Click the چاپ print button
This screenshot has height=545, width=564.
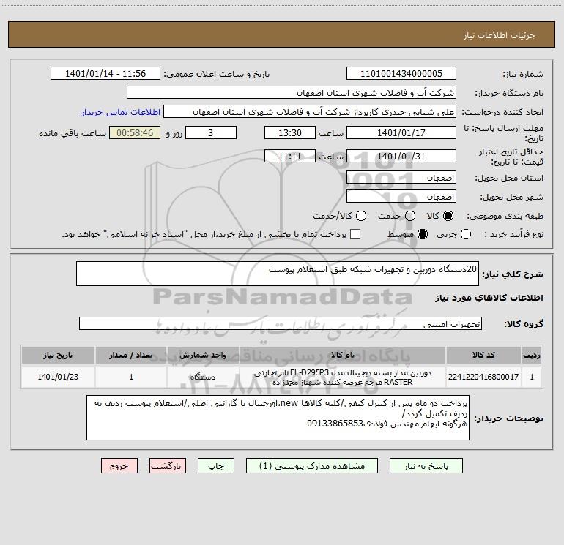point(216,466)
